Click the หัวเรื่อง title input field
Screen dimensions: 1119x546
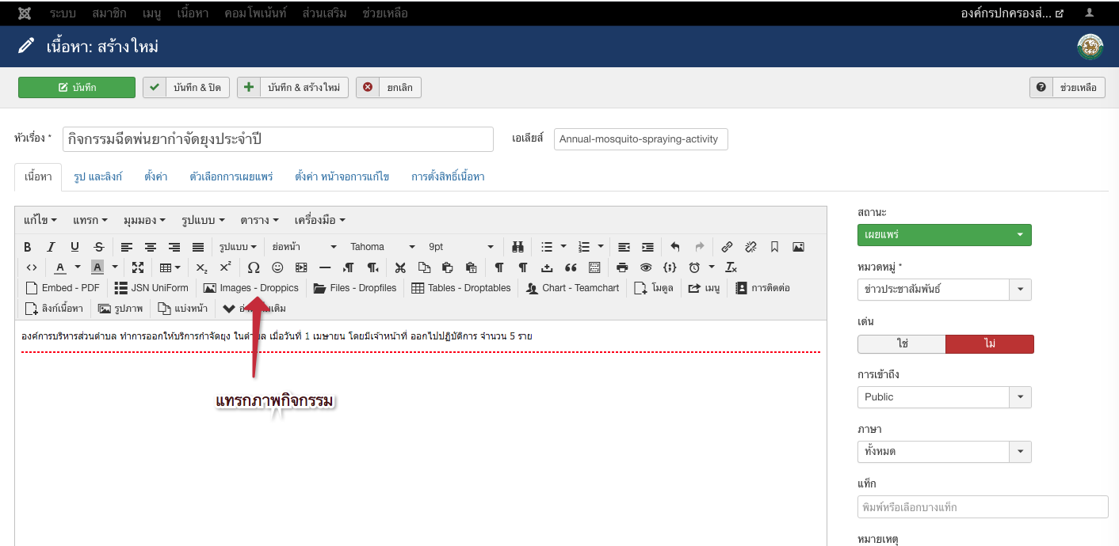277,139
